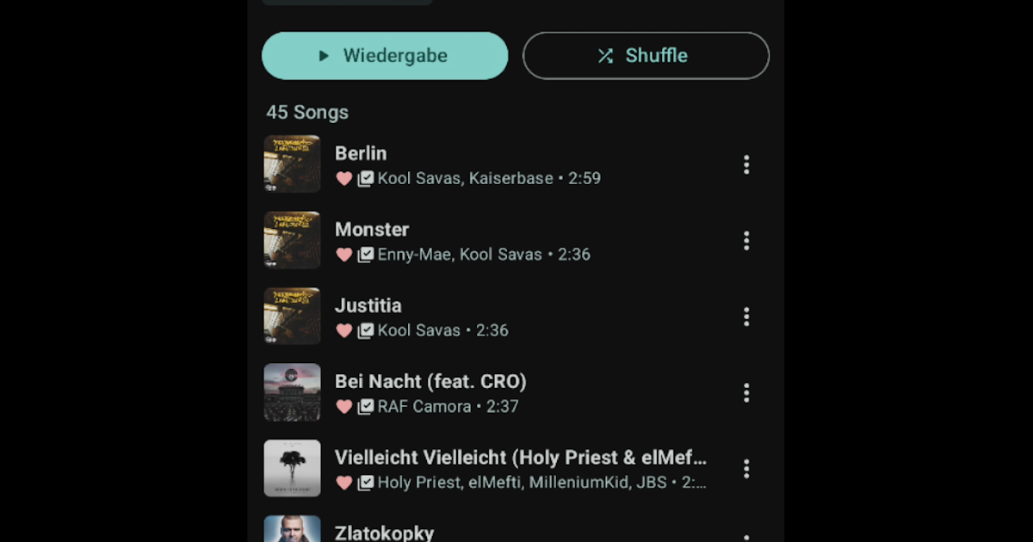Show options for Bei Nacht (feat. CRO)
1033x542 pixels.
tap(745, 393)
